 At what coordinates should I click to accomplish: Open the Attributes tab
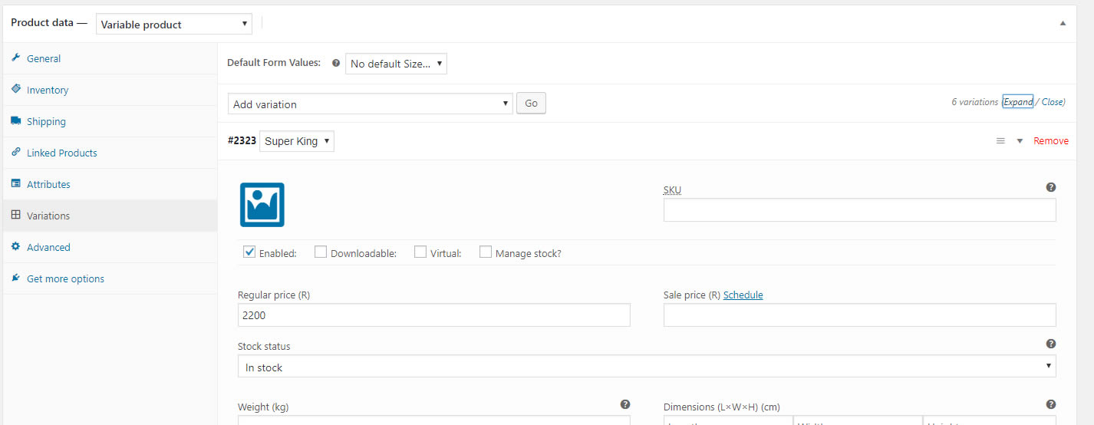[48, 185]
